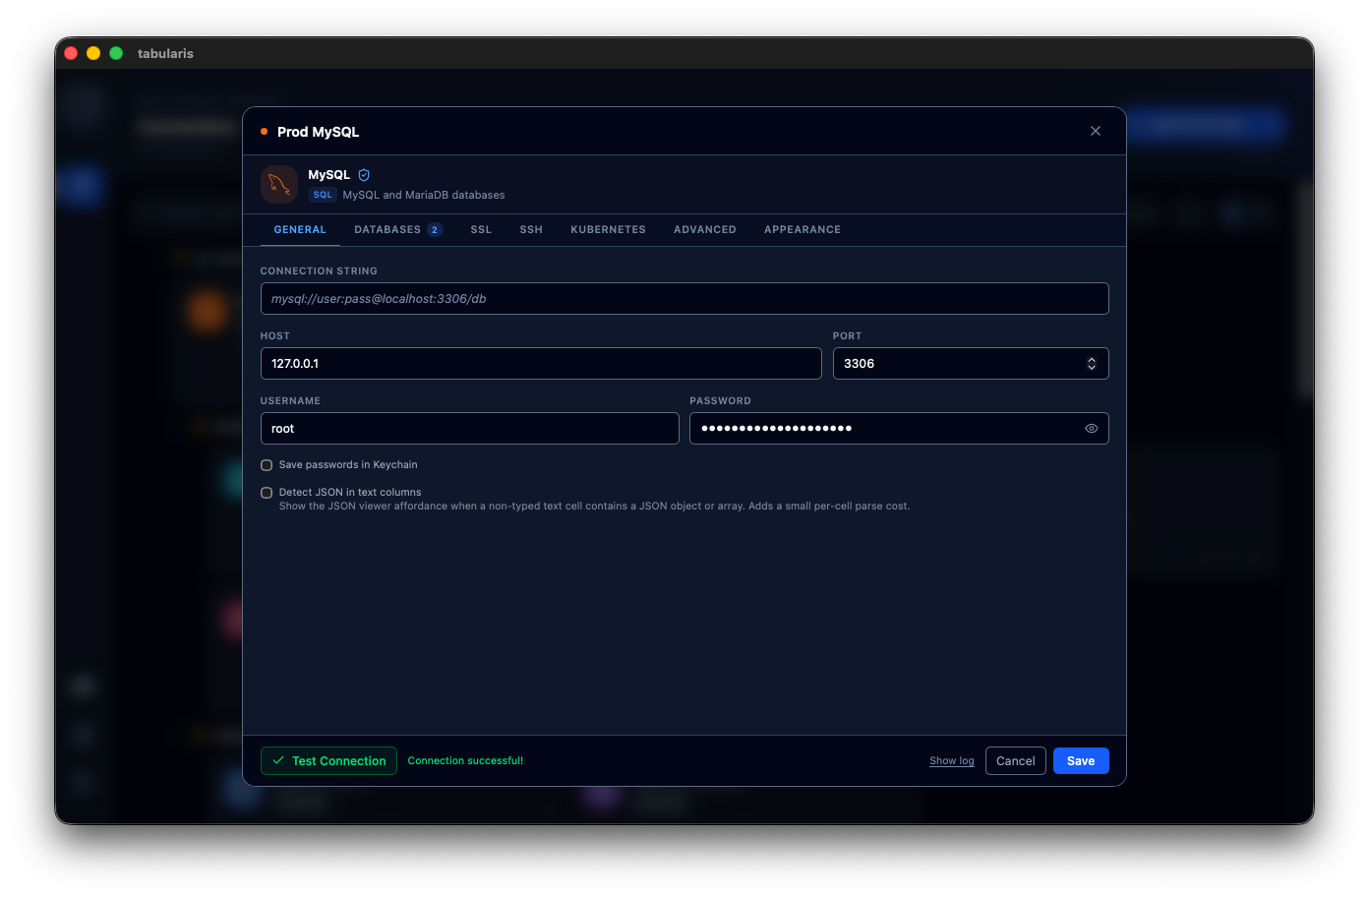Viewport: 1369px width, 897px height.
Task: Cancel the connection dialog
Action: click(1016, 761)
